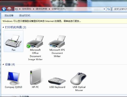
Task: Select the 打印机和传真 (3) group header
Action: click(15, 27)
